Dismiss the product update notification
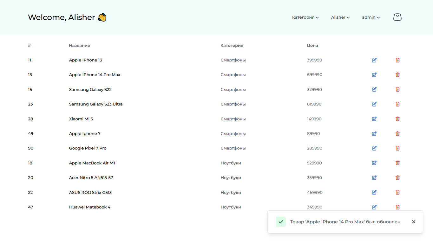The image size is (433, 243). pos(414,222)
